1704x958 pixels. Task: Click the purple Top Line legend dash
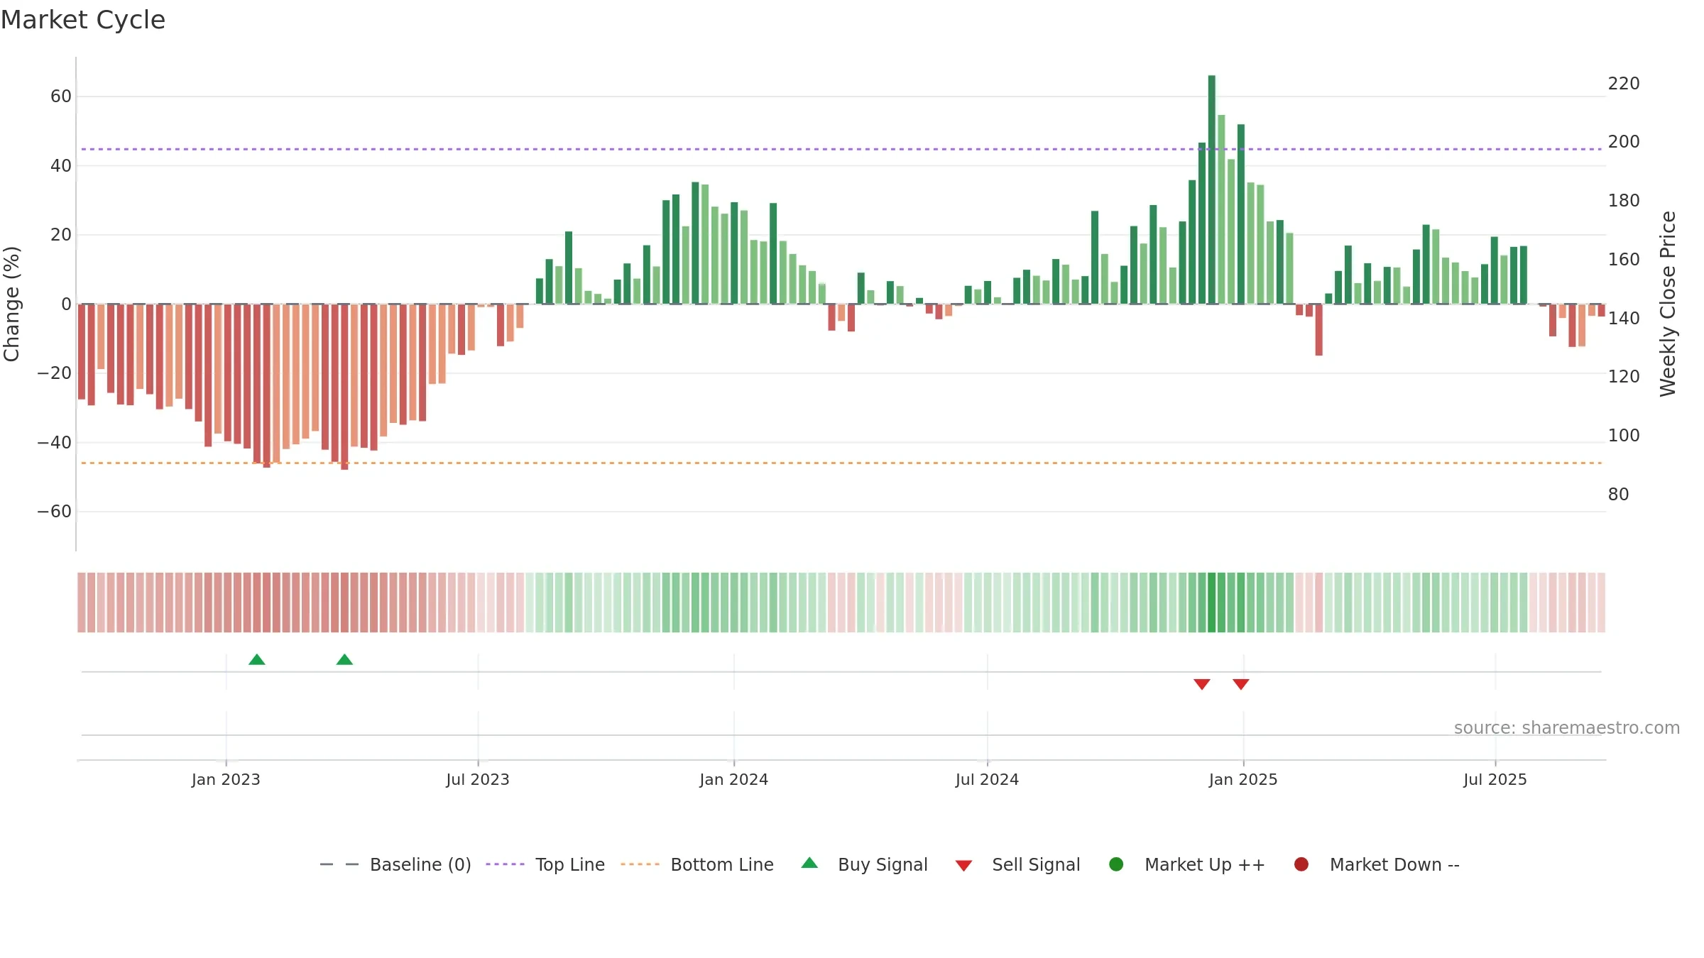(505, 864)
